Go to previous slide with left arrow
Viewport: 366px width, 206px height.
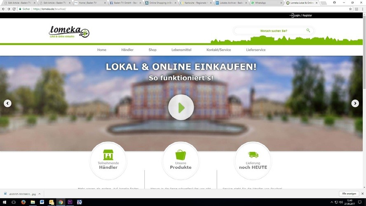(x=7, y=103)
